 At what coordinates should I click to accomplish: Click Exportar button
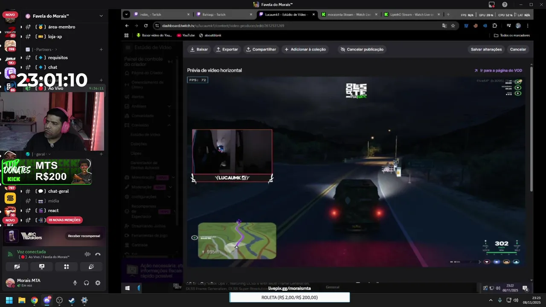point(227,49)
